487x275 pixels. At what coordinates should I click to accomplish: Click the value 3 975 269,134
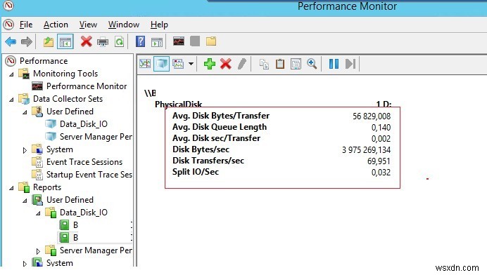(366, 150)
